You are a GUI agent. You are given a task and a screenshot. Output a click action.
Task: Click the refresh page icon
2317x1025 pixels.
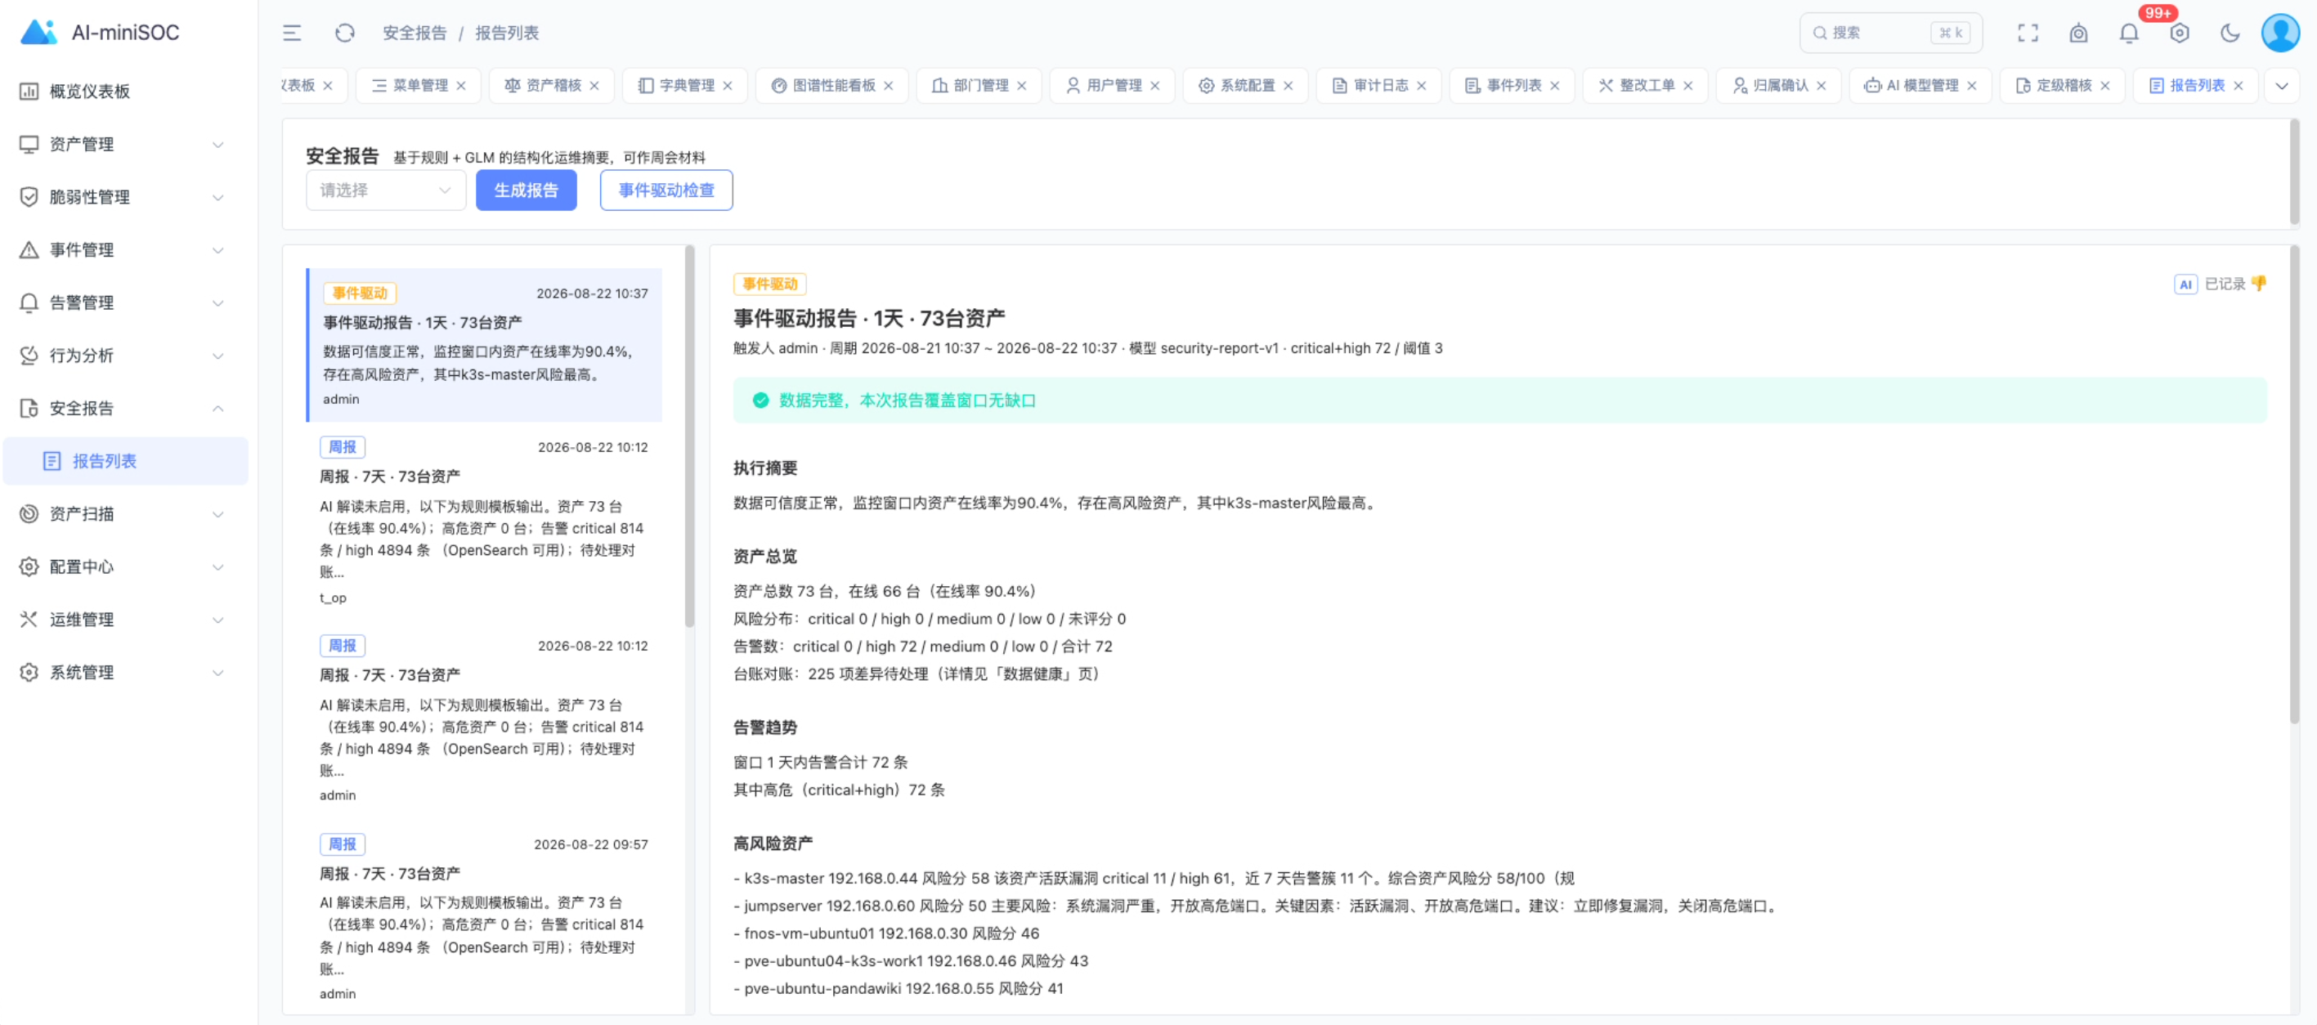[344, 34]
